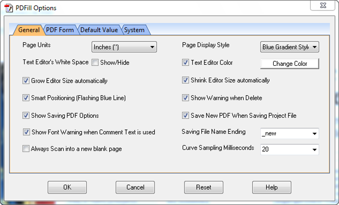Switch to the System tab
The width and height of the screenshot is (339, 205).
tap(134, 30)
